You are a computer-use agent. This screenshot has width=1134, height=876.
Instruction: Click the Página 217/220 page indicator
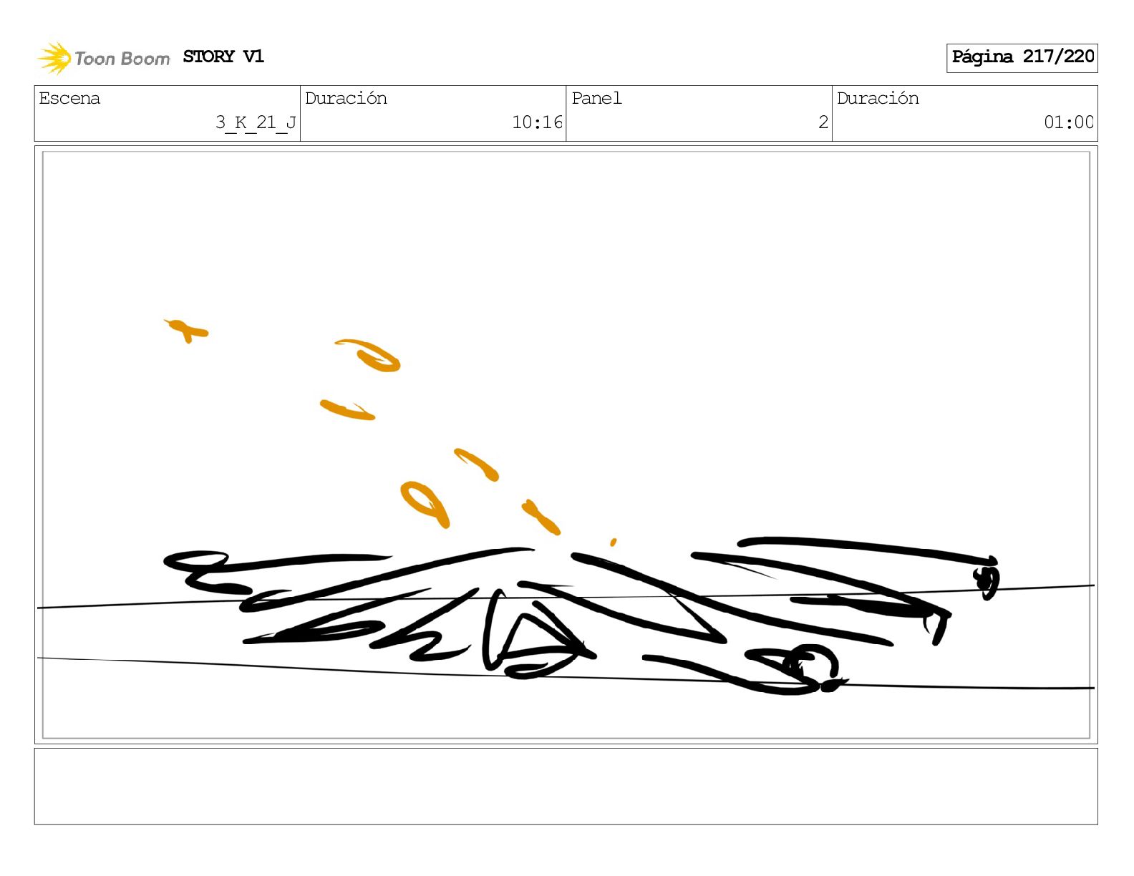1022,57
